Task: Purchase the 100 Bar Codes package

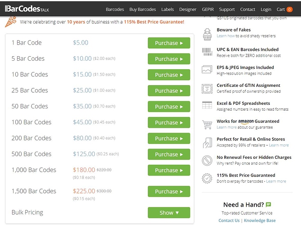Action: point(169,122)
